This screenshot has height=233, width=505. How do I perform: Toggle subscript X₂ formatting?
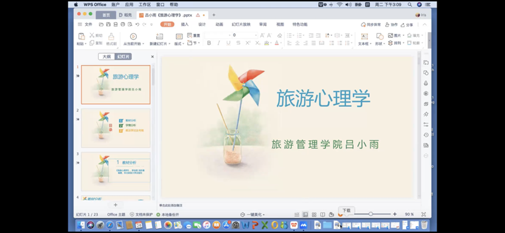257,43
